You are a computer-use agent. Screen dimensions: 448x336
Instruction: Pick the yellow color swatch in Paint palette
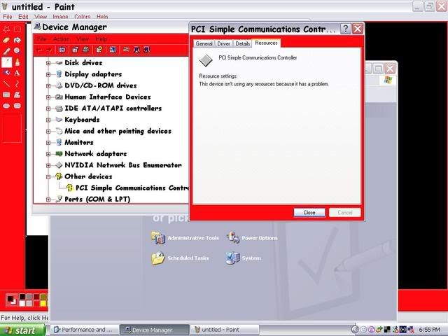point(43,303)
